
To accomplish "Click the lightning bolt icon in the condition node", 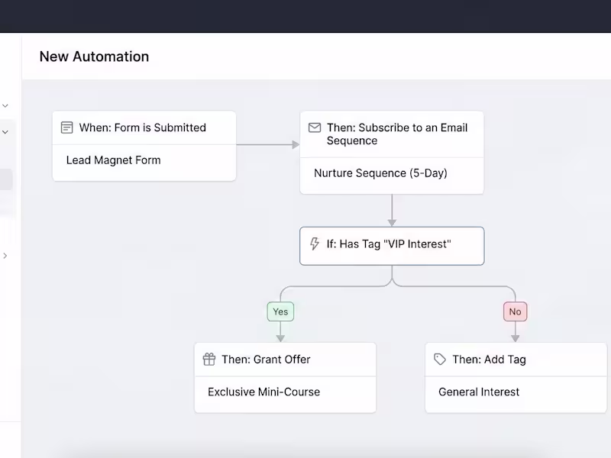I will pyautogui.click(x=314, y=244).
